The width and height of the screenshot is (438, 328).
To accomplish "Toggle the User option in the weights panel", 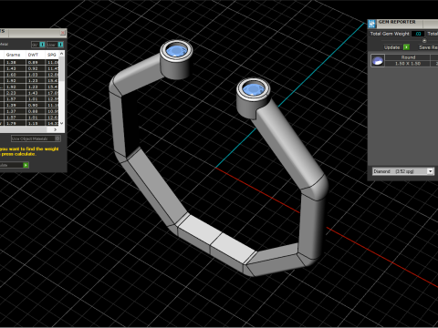I will (x=55, y=45).
